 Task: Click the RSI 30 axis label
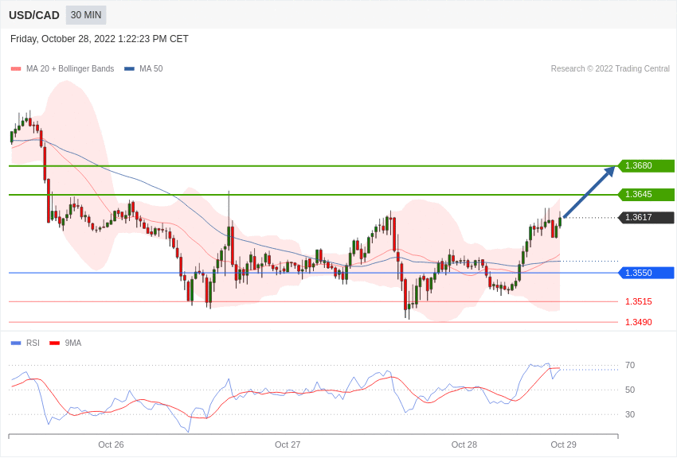(x=630, y=414)
